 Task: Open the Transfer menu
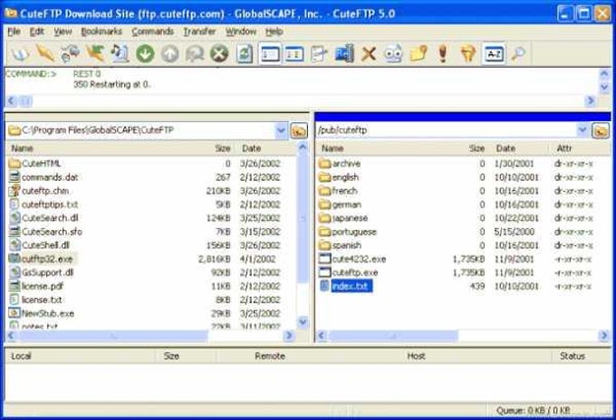tap(199, 32)
